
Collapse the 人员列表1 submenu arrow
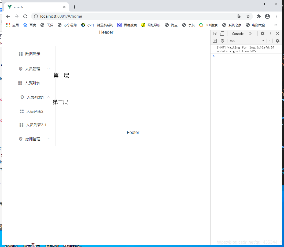[x=49, y=97]
